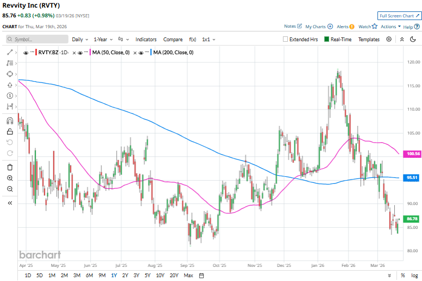Switch to dark mode moon icon

[413, 39]
